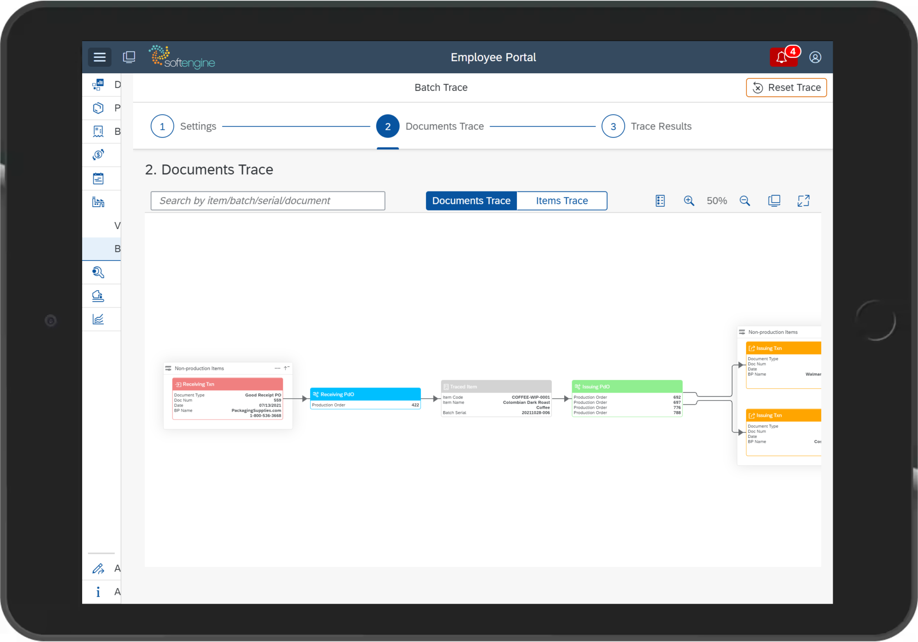Select the Documents Trace toggle
Image resolution: width=918 pixels, height=642 pixels.
(x=471, y=200)
